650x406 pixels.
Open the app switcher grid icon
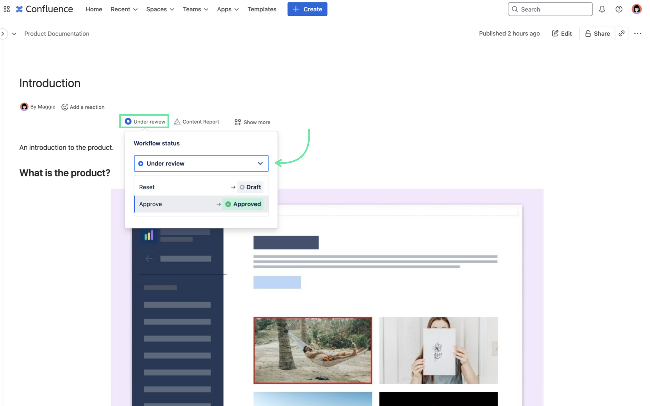click(6, 9)
